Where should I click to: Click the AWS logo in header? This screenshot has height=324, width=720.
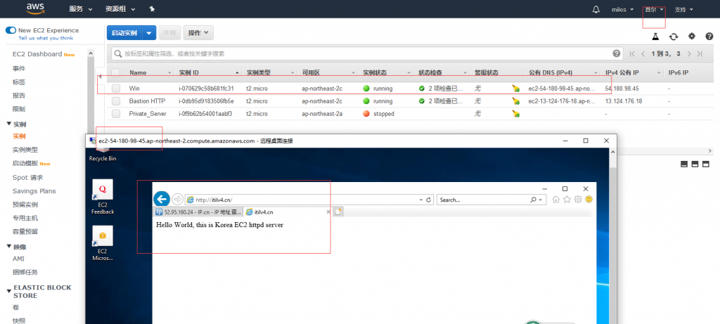coord(35,8)
